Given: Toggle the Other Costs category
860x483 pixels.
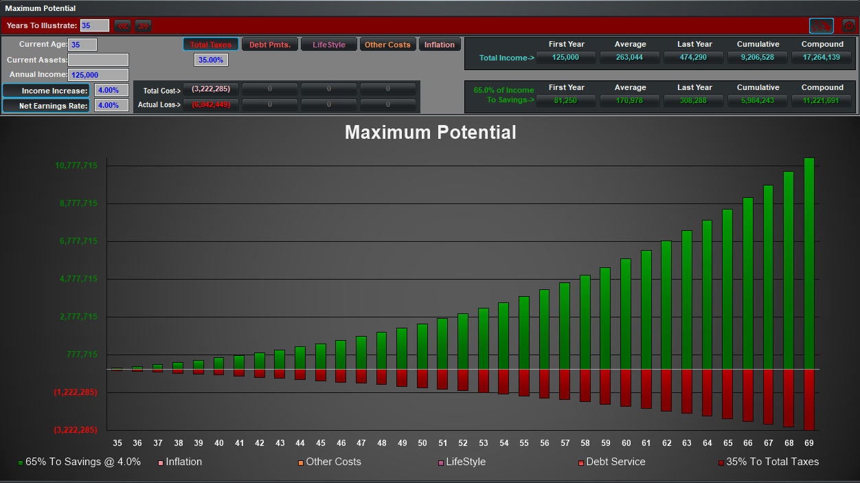Looking at the screenshot, I should coord(387,45).
